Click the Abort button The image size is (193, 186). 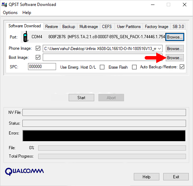coord(111,98)
